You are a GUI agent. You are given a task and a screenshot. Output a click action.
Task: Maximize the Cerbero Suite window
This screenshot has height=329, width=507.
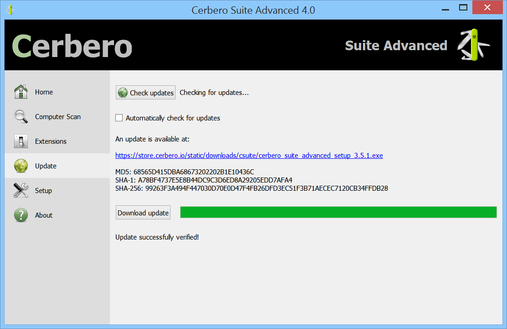click(x=463, y=8)
